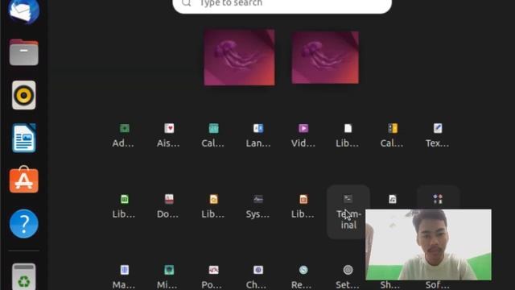
Task: Open the "Do..." document viewer app
Action: click(x=169, y=206)
